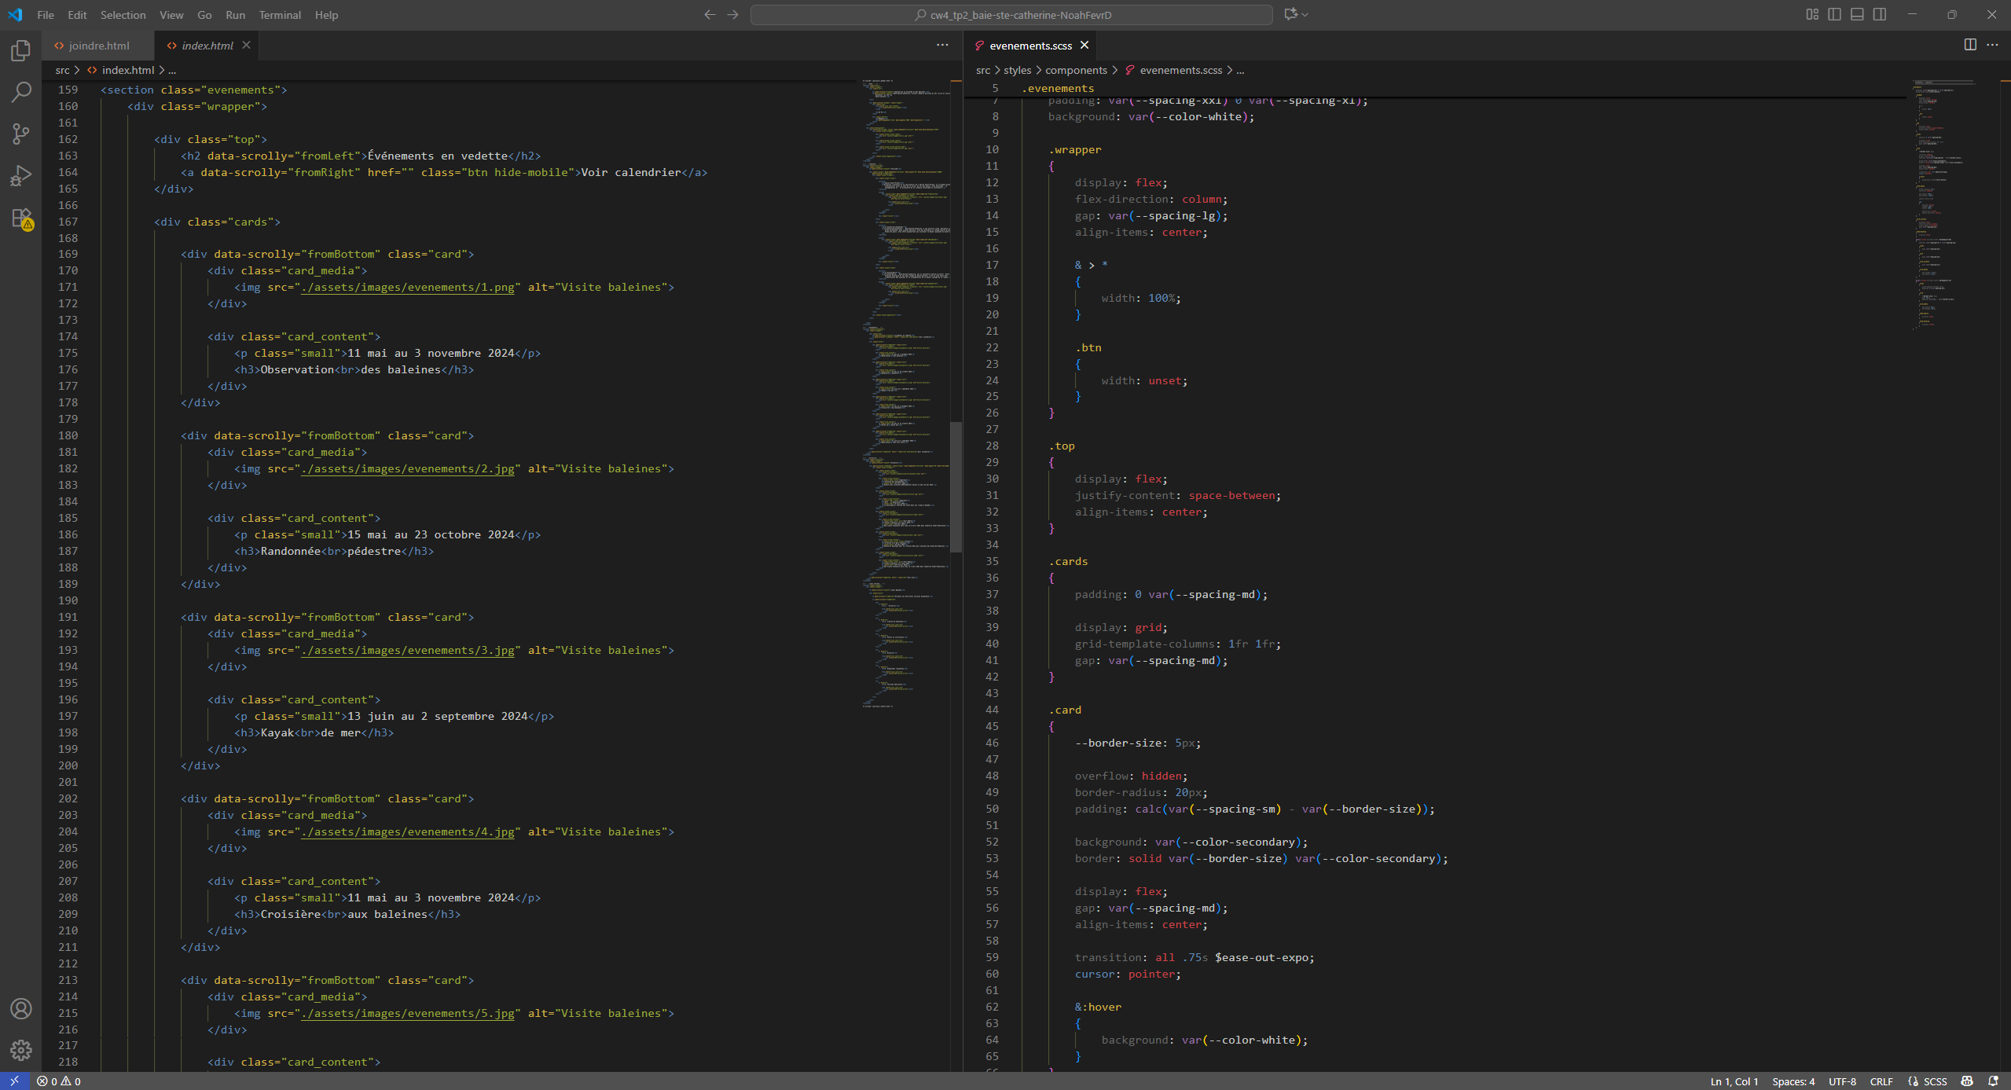
Task: Switch to the joindre.html tab
Action: coord(99,46)
